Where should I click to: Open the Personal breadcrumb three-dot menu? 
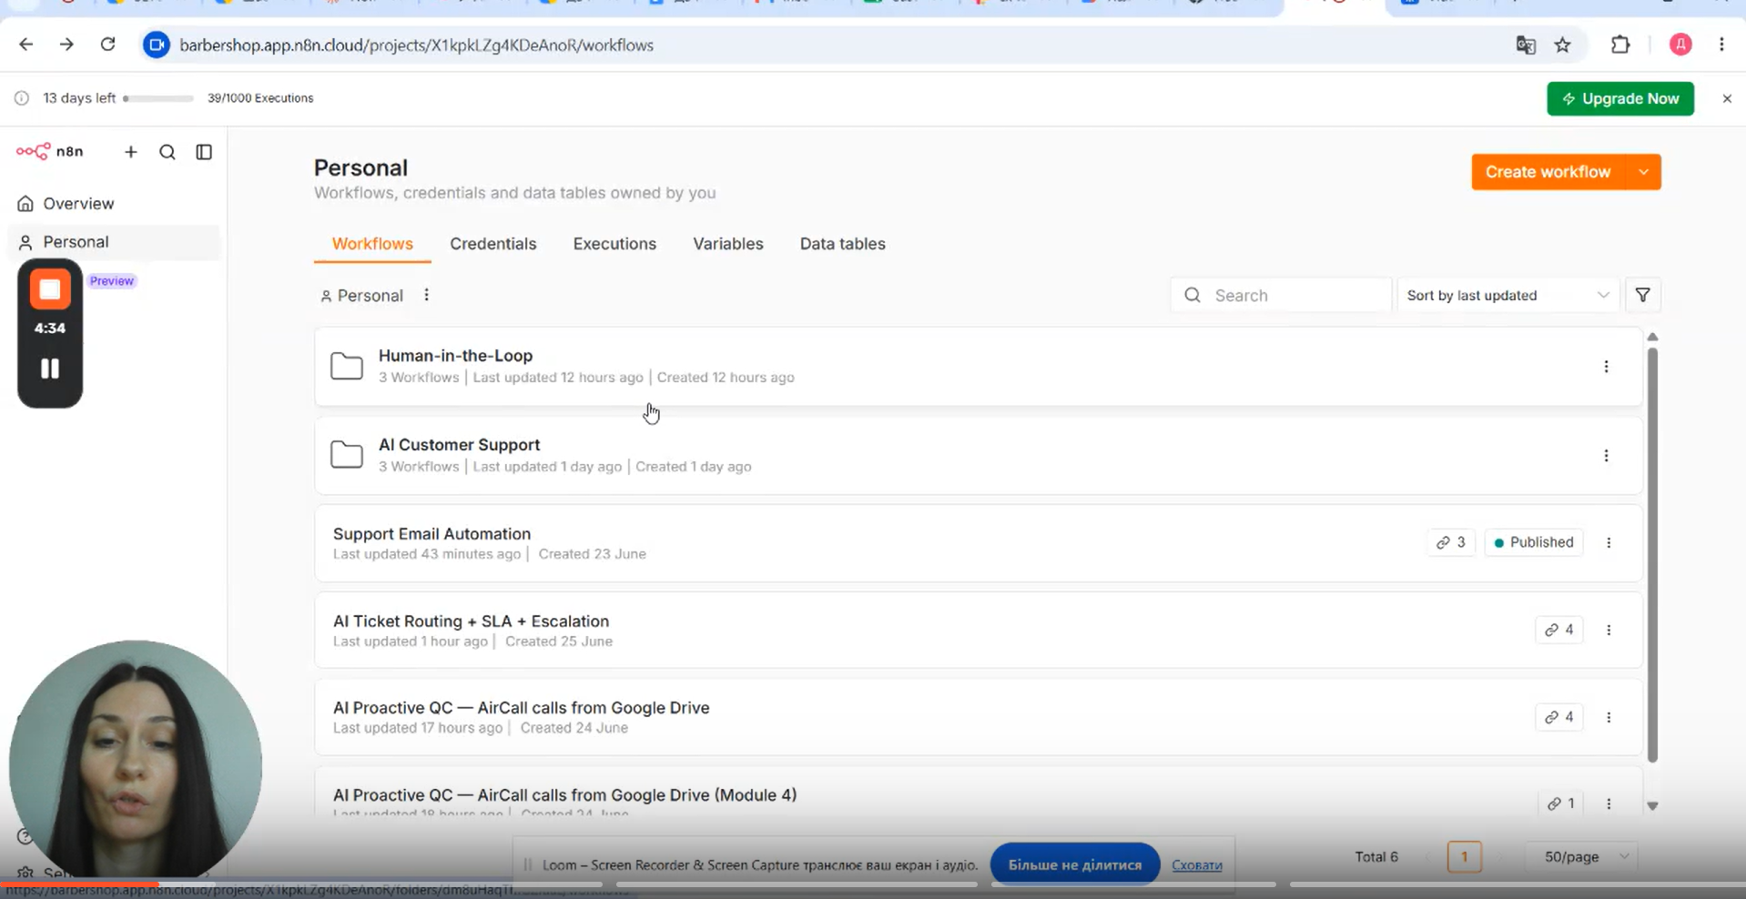[426, 295]
